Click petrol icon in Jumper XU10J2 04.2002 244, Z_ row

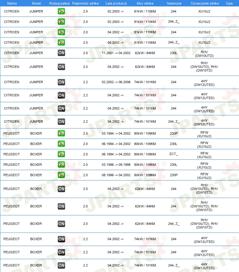[x=61, y=43]
